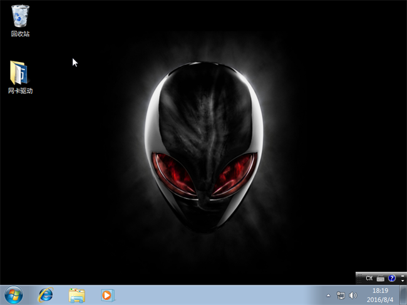Select the Recycle Bin desktop icon
This screenshot has width=407, height=305.
[x=20, y=16]
